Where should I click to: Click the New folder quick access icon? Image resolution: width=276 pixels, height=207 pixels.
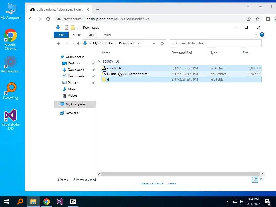coord(73,27)
